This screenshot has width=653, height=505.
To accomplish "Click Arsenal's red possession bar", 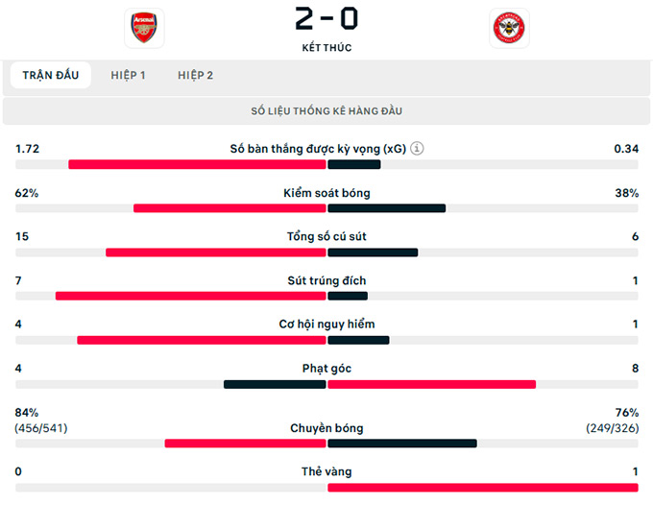I will pos(230,208).
